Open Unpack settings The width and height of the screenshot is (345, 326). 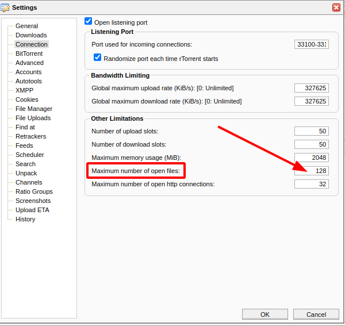26,173
